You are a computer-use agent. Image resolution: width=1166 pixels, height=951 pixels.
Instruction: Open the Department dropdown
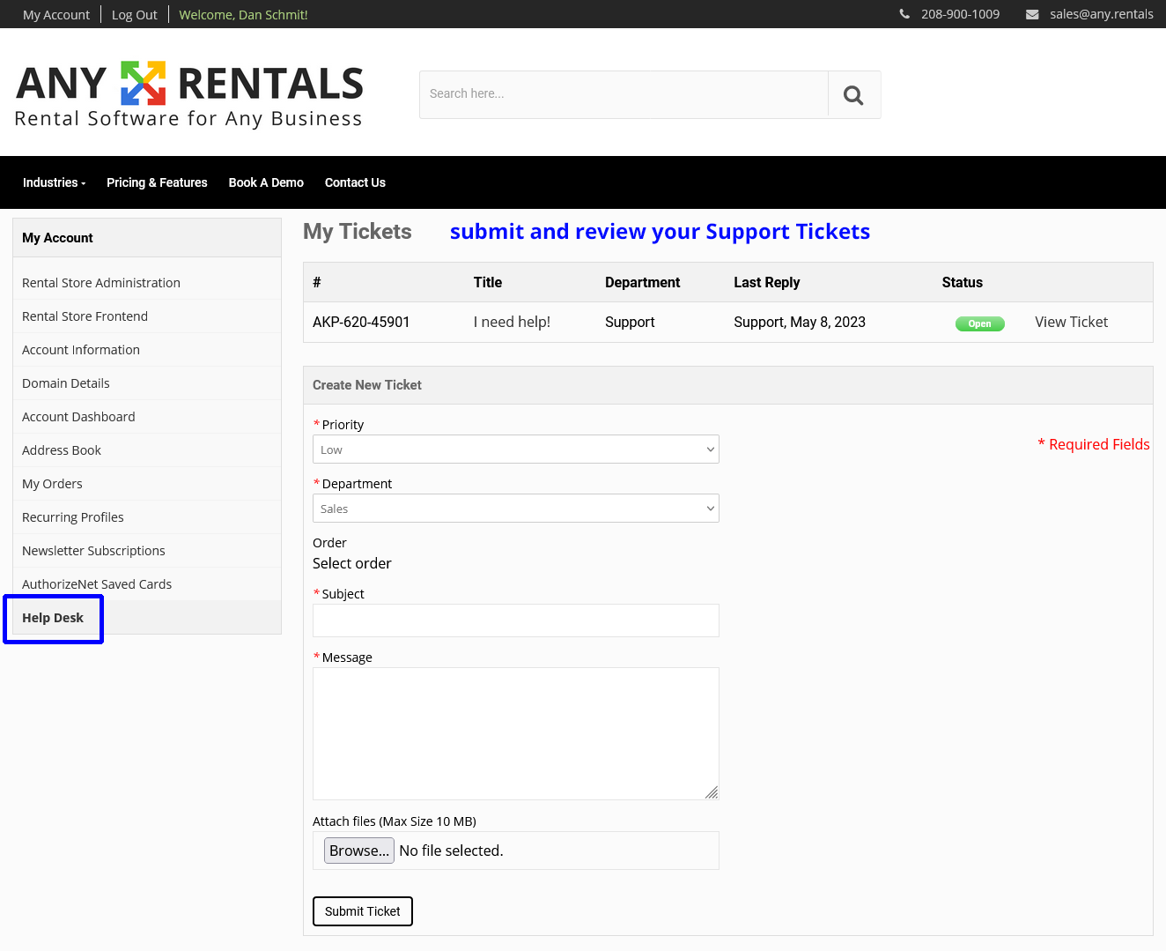click(515, 509)
